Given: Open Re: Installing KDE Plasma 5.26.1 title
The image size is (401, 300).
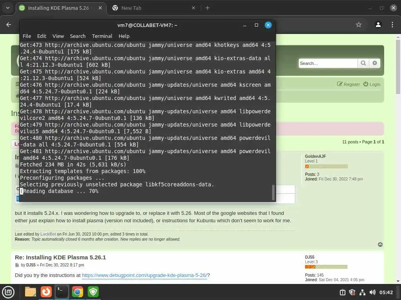Looking at the screenshot, I should point(60,257).
